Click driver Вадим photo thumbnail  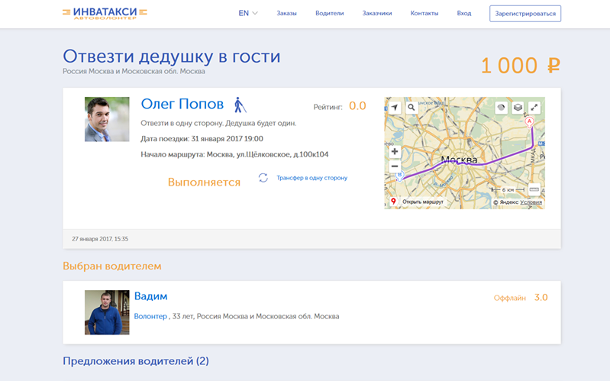pyautogui.click(x=107, y=312)
